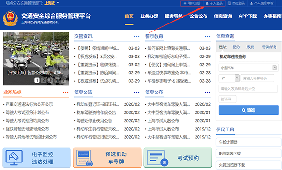Click the national police emblem logo

tap(10, 18)
